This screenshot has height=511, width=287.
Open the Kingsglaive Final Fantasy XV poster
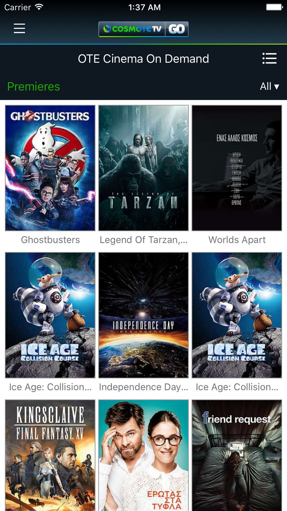(x=50, y=455)
